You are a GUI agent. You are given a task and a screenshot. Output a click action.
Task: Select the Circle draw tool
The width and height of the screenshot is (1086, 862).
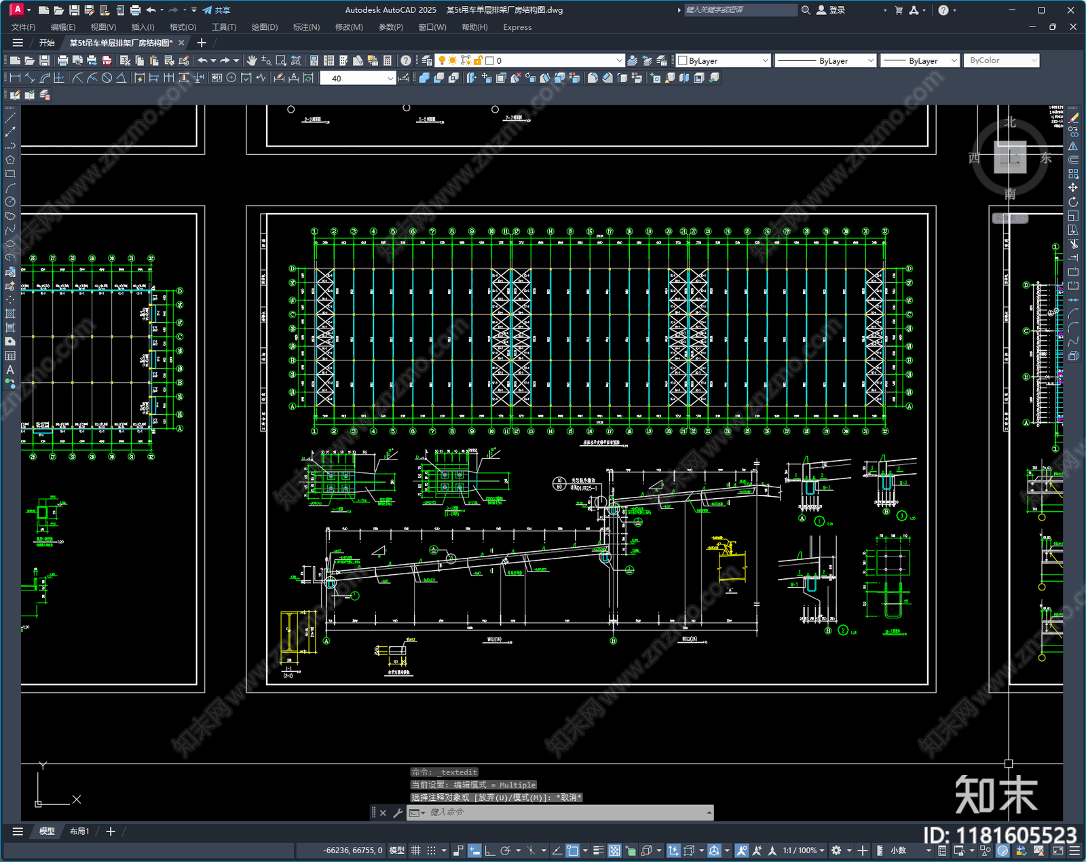click(x=10, y=202)
